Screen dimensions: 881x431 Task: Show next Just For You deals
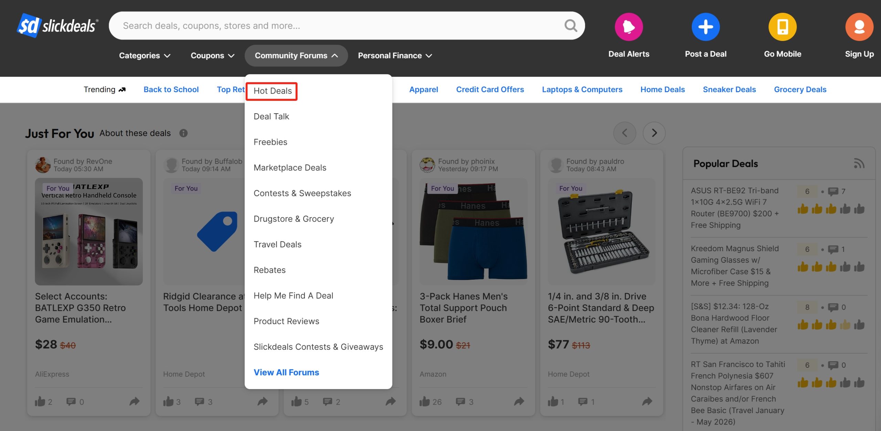pos(654,133)
